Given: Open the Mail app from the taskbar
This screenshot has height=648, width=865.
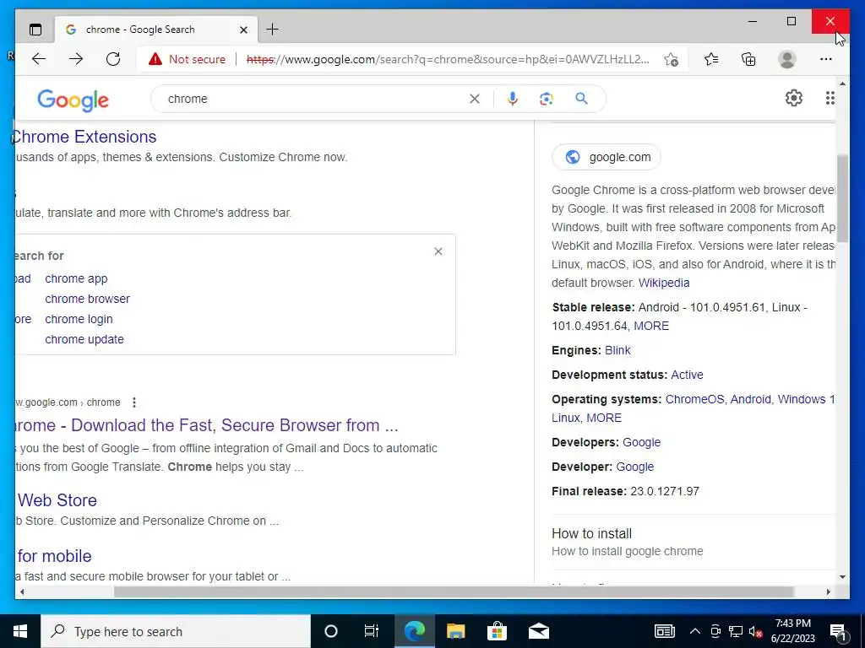Looking at the screenshot, I should (x=538, y=631).
